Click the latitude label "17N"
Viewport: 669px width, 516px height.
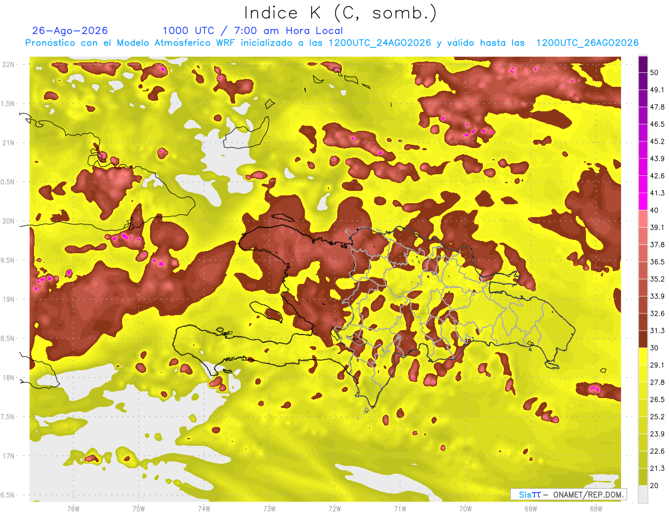click(x=8, y=456)
